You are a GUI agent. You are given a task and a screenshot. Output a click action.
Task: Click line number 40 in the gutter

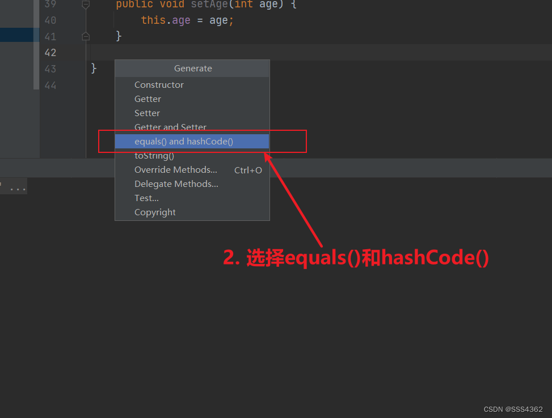coord(50,20)
